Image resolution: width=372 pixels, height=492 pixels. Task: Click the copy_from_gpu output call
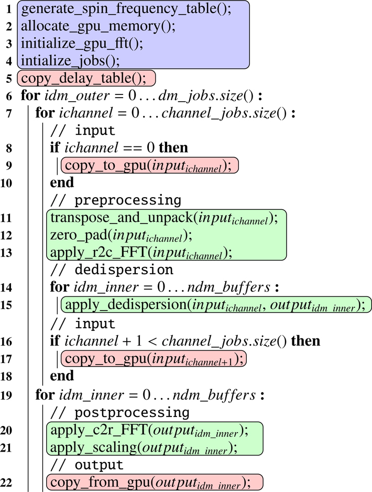[x=154, y=482]
